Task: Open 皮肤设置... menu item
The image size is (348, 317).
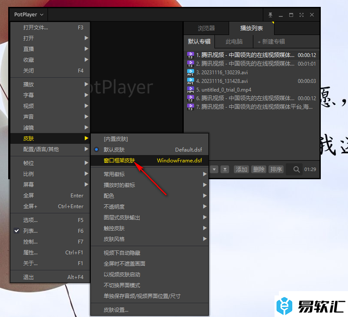Action: (x=150, y=310)
